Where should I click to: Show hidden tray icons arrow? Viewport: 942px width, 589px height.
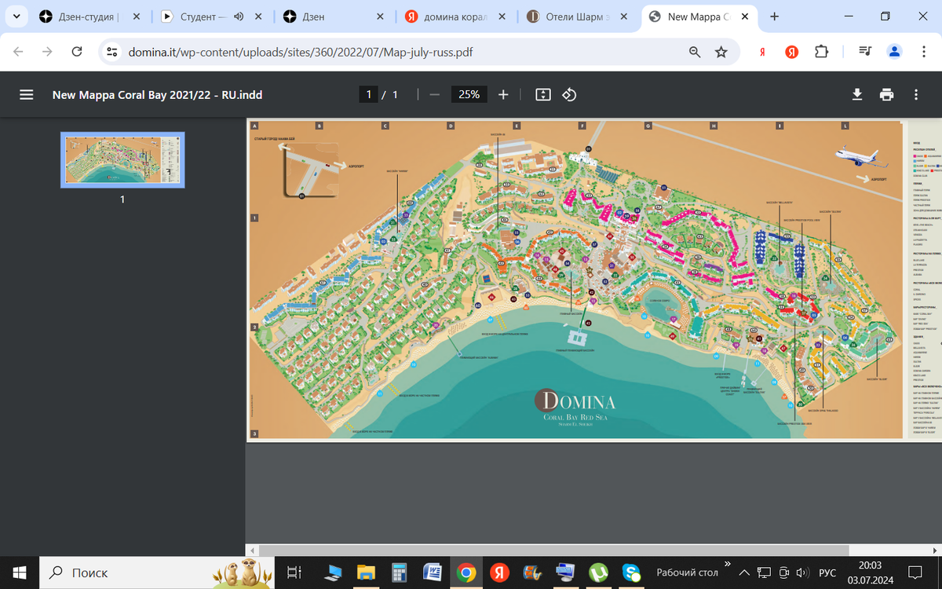coord(744,573)
